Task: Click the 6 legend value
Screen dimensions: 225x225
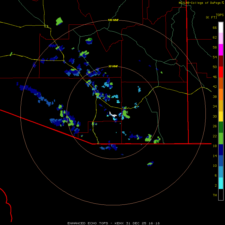Action: tap(216, 175)
